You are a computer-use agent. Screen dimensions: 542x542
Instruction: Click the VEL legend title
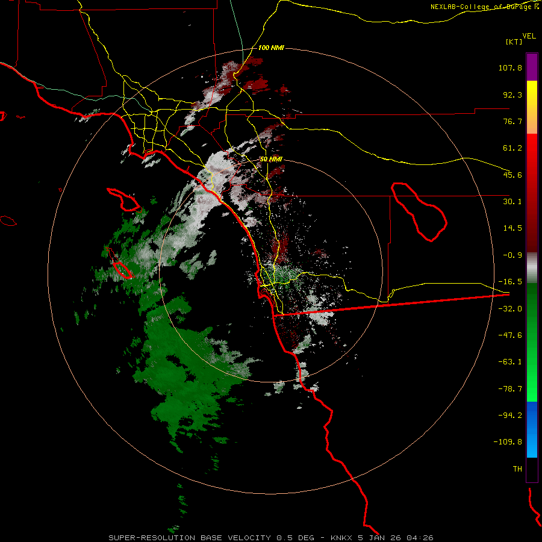coord(529,36)
